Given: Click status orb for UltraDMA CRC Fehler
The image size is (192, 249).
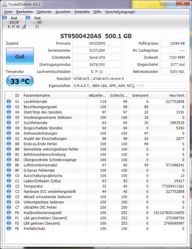Looking at the screenshot, I should coord(9,207).
